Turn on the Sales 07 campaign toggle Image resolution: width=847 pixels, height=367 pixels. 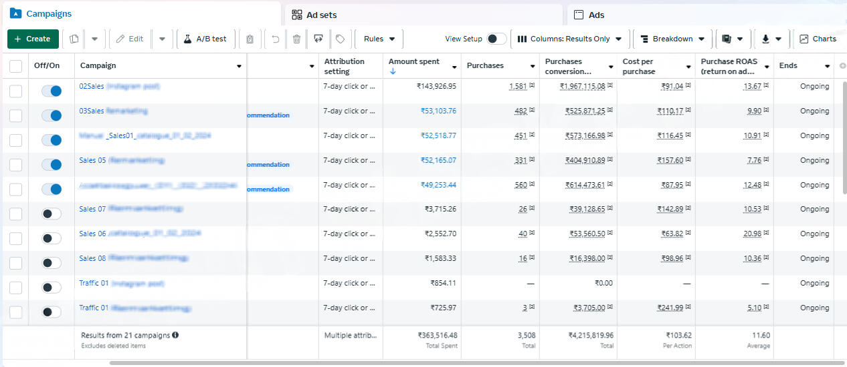[x=52, y=214]
